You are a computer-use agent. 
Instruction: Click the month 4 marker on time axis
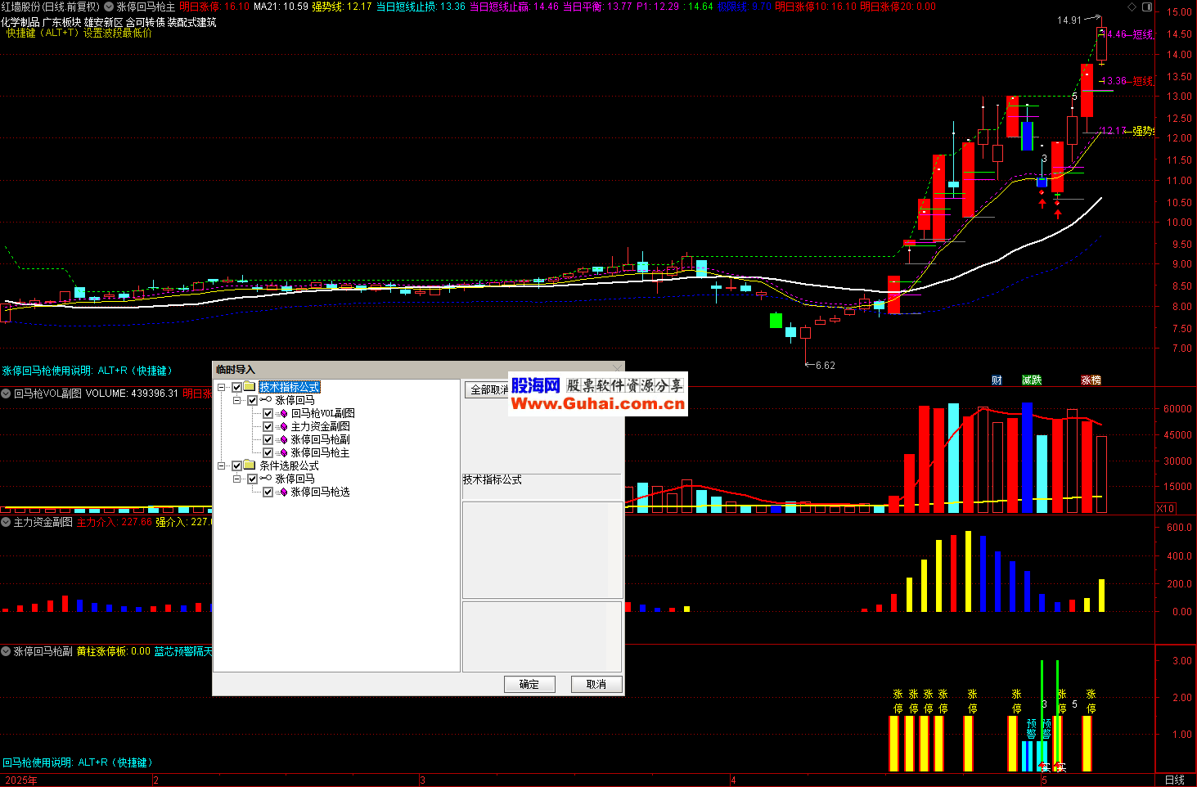coord(733,780)
